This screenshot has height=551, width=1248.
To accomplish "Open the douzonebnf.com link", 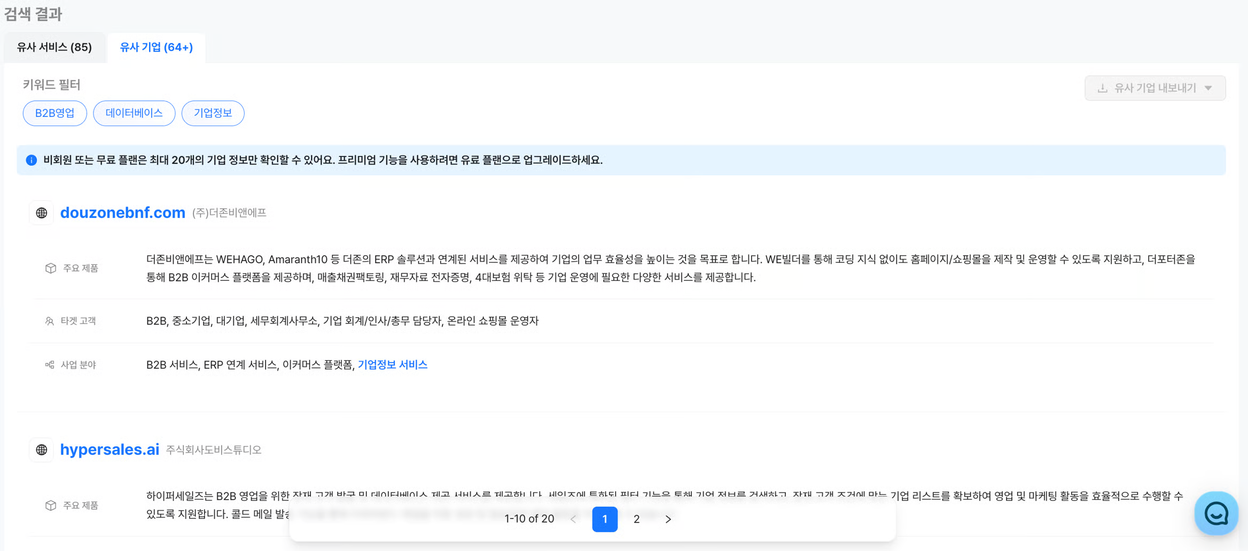I will click(122, 212).
